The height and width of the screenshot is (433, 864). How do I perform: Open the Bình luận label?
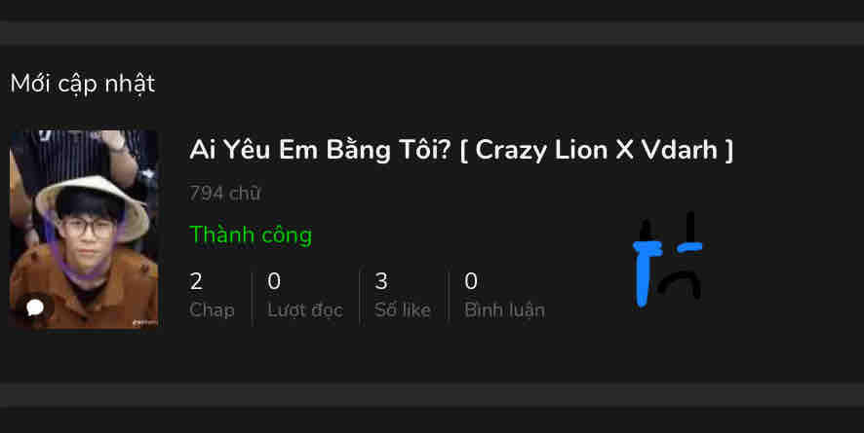[505, 310]
